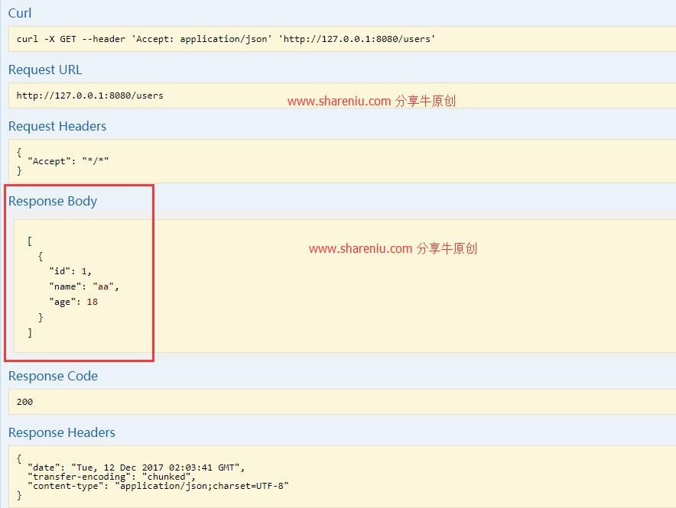Collapse the Request Headers section
The width and height of the screenshot is (676, 508).
pos(57,127)
